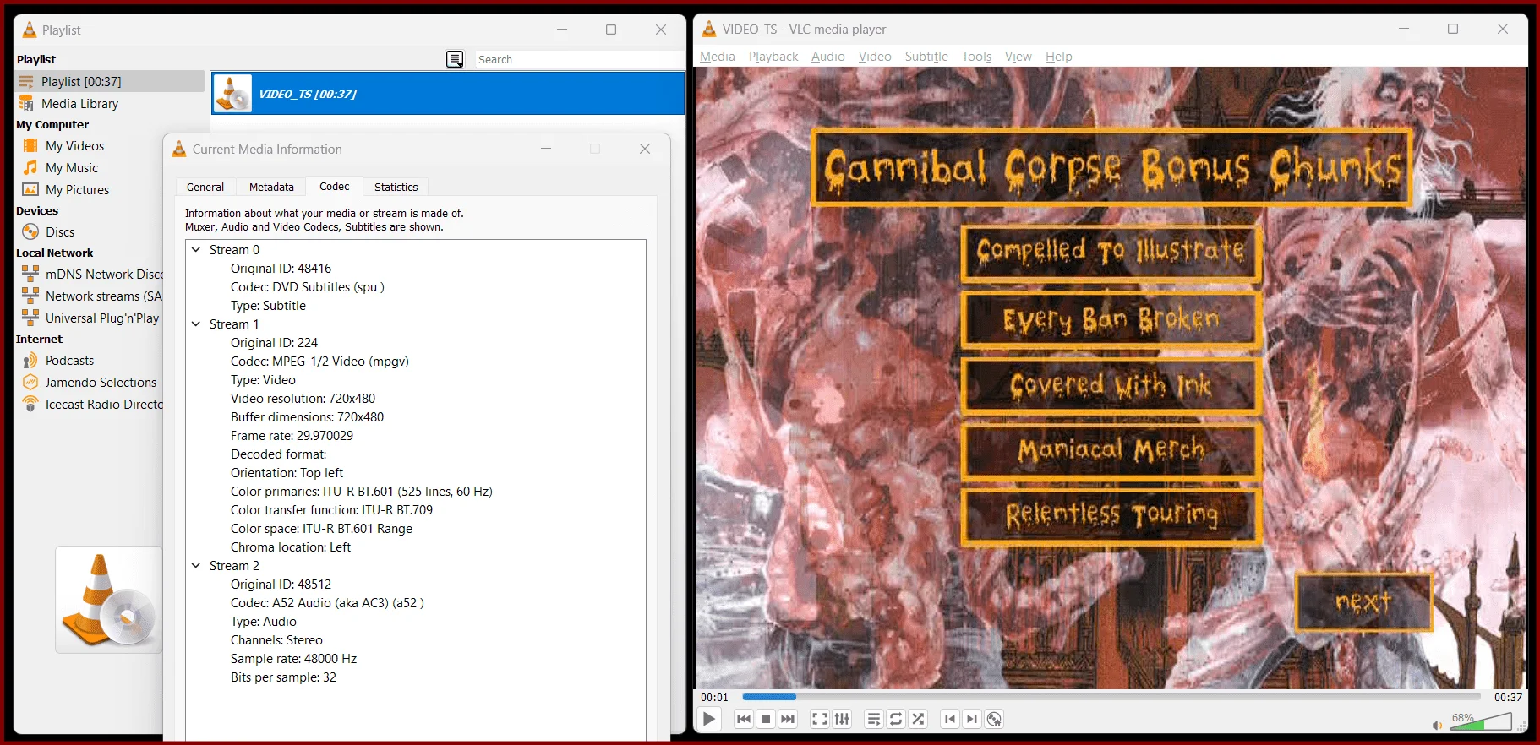Select Universal Plug'n'Play item

coord(91,318)
